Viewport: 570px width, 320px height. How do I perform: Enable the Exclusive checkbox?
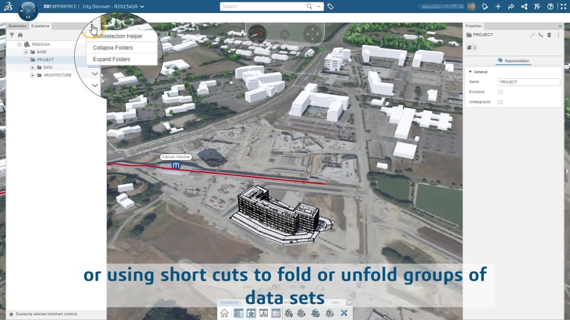(x=501, y=92)
